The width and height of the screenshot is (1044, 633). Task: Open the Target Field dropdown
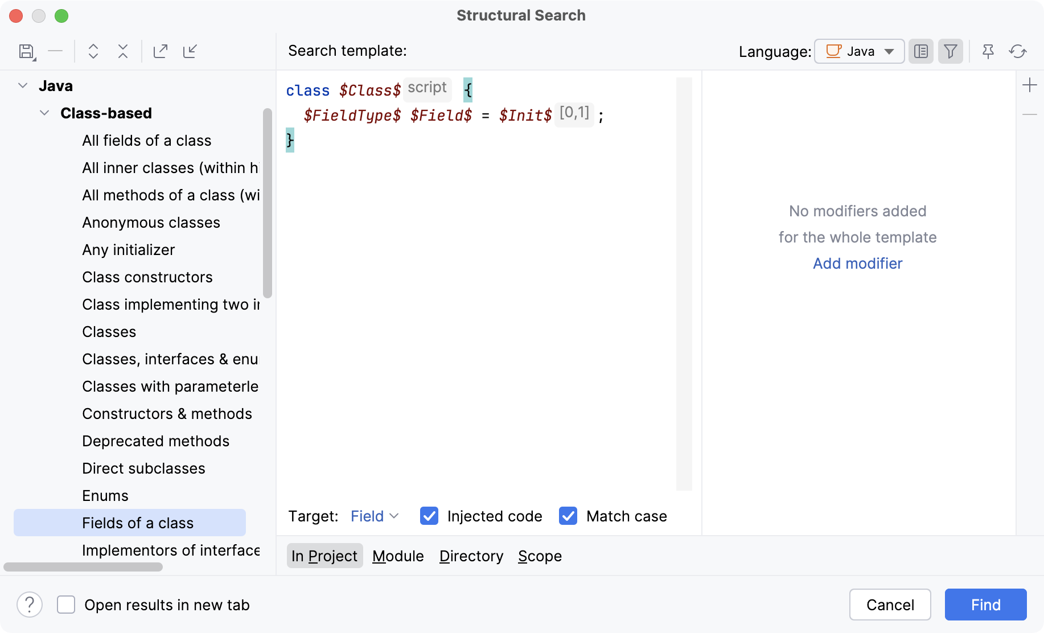(x=374, y=516)
